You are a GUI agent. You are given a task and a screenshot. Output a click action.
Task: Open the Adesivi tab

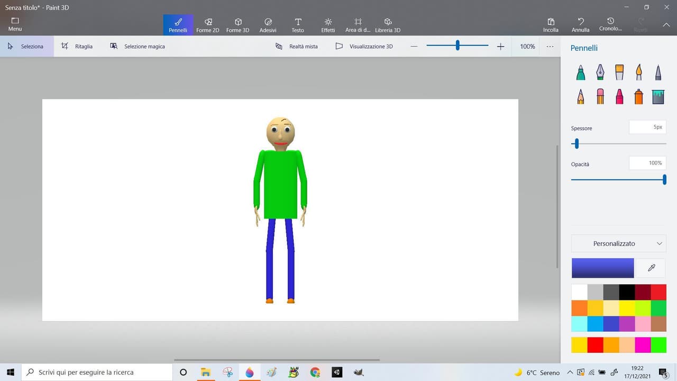coord(268,25)
